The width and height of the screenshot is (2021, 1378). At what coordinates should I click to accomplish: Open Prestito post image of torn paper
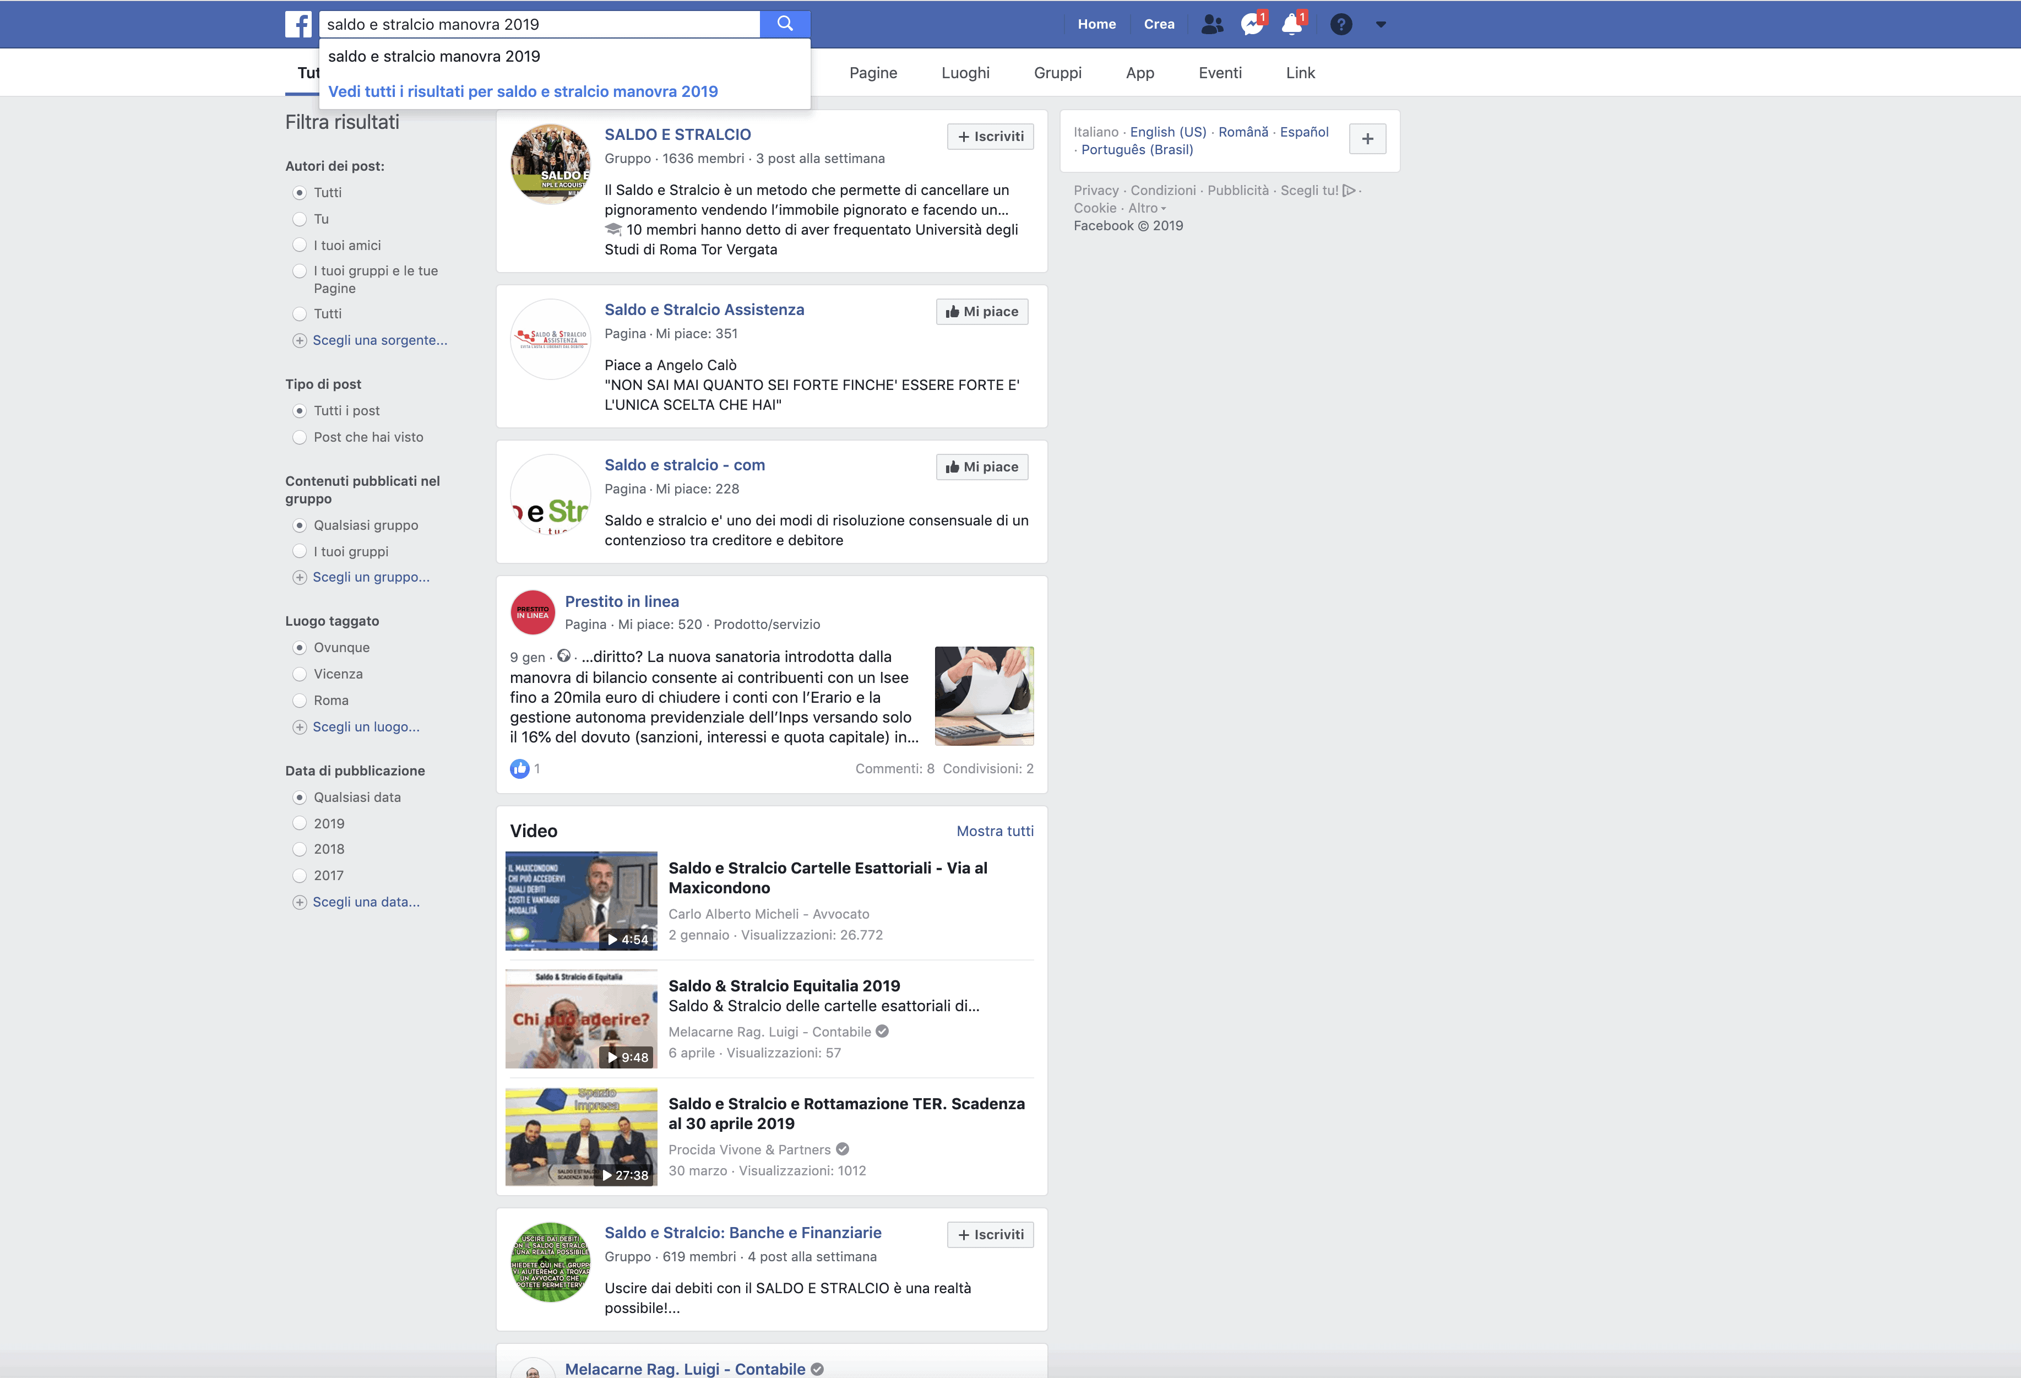(984, 696)
